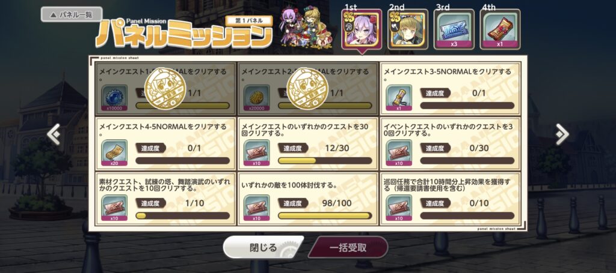The width and height of the screenshot is (616, 273).
Task: Click the 一括受取 collect all button
Action: coord(348,248)
